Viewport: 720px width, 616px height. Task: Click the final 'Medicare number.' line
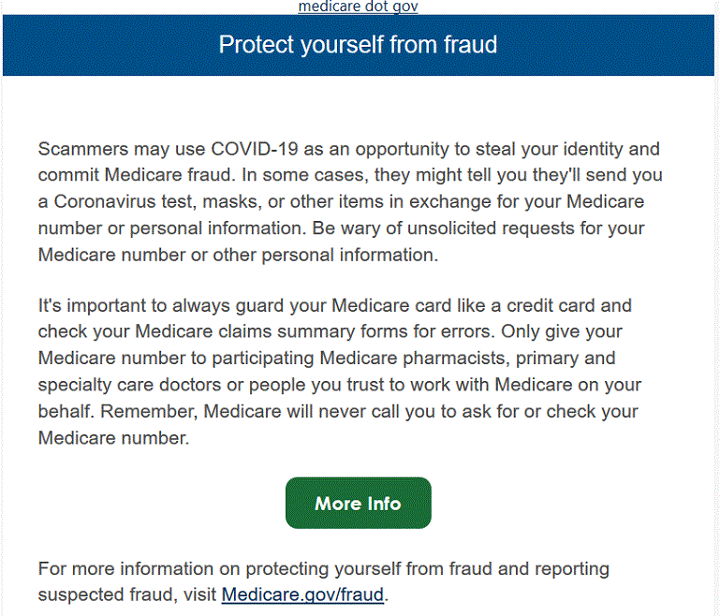click(113, 438)
